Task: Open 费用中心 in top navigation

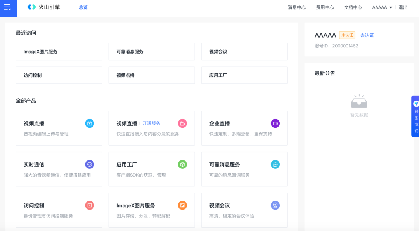Action: click(325, 7)
